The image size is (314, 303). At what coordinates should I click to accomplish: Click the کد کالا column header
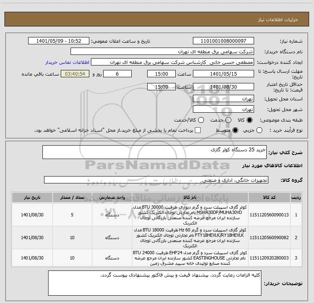tap(269, 197)
